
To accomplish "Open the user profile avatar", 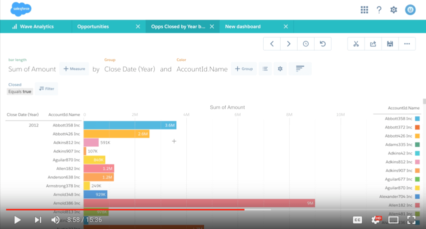I will (x=410, y=10).
